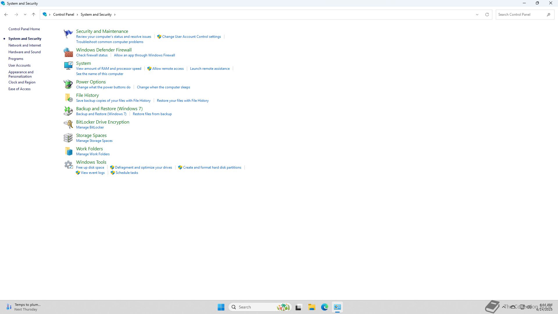Open the Work Folders icon
Image resolution: width=558 pixels, height=314 pixels.
(x=68, y=151)
